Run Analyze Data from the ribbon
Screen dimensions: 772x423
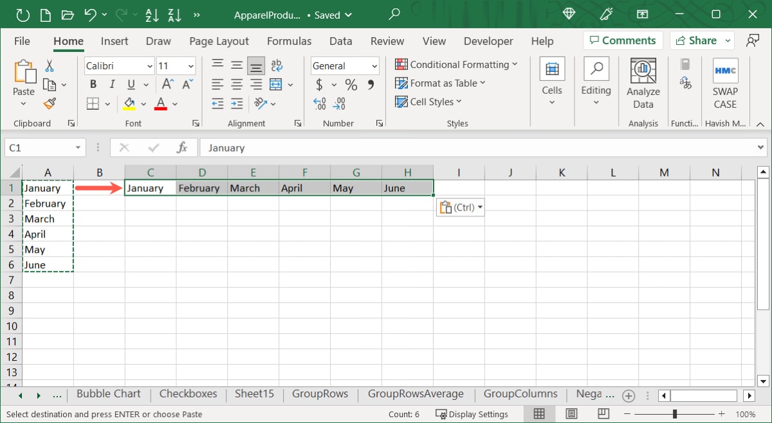(643, 82)
